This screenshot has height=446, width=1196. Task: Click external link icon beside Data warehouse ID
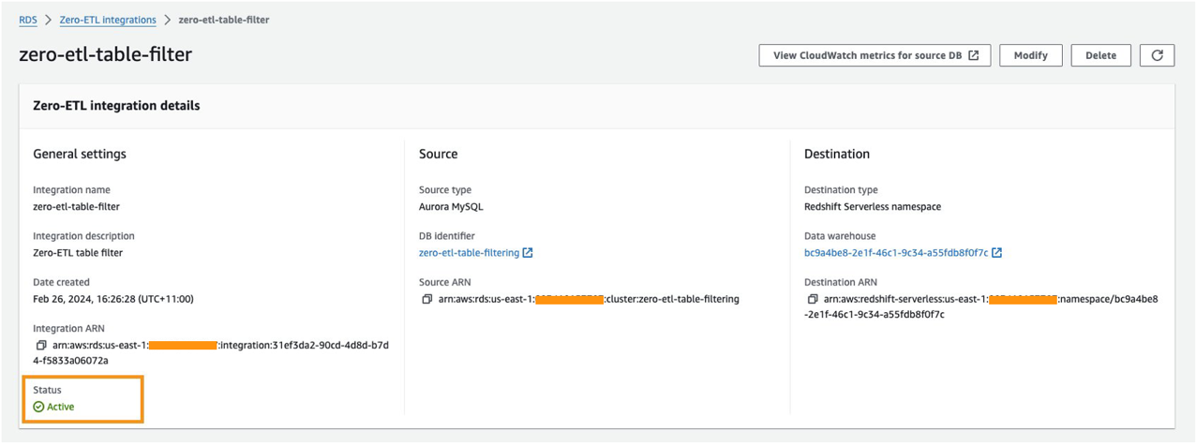click(x=996, y=253)
